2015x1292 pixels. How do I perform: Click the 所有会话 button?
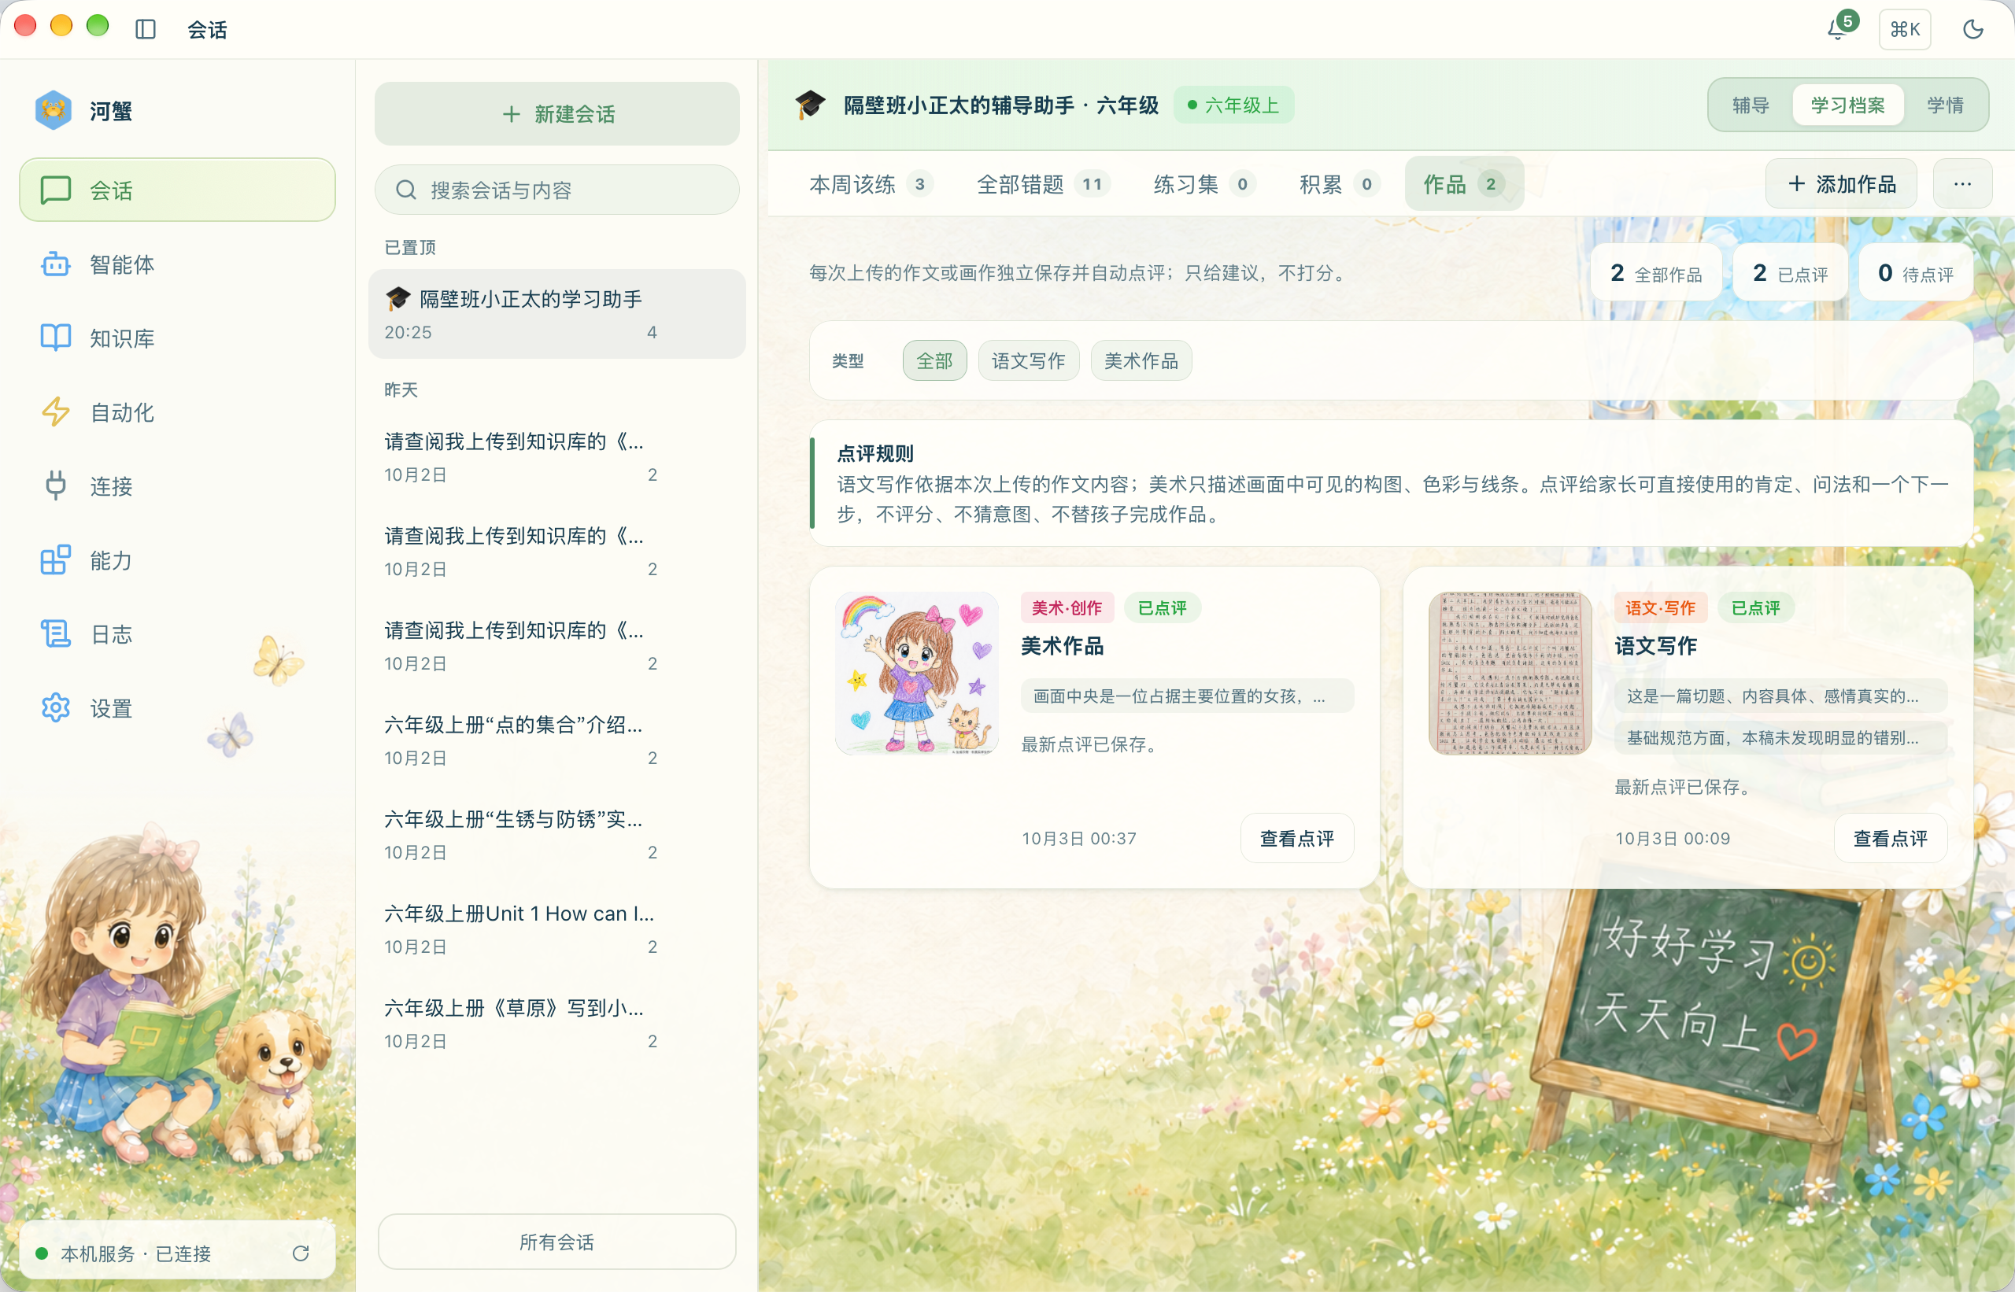click(556, 1242)
